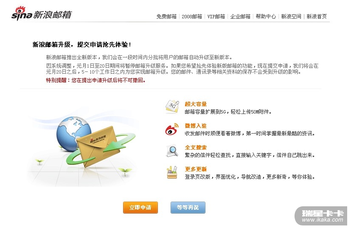Go to 新浪首页 homepage link
Viewport: 351px width, 228px height.
pos(317,17)
